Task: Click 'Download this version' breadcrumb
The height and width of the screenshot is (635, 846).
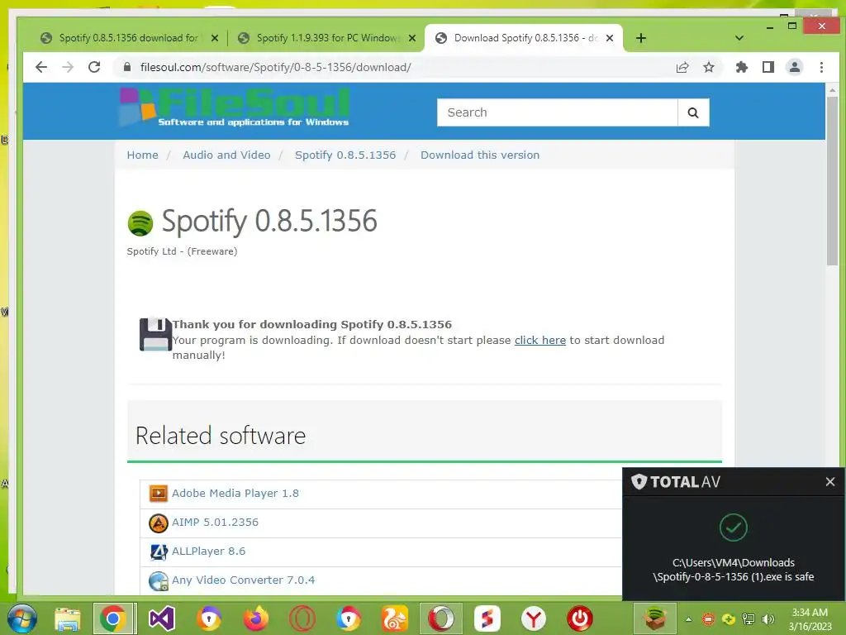Action: pos(480,155)
